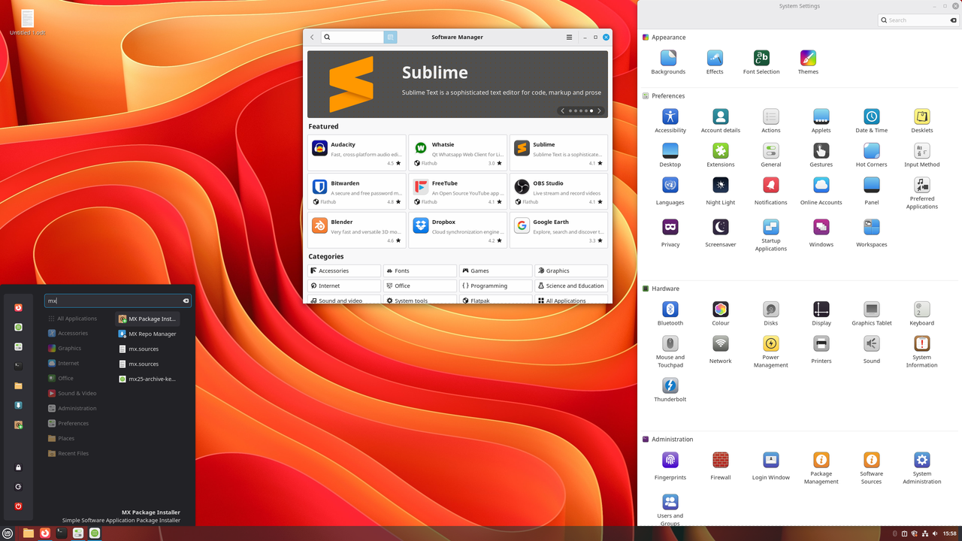The height and width of the screenshot is (541, 962).
Task: Expand the Software Manager hamburger menu
Action: [x=569, y=37]
